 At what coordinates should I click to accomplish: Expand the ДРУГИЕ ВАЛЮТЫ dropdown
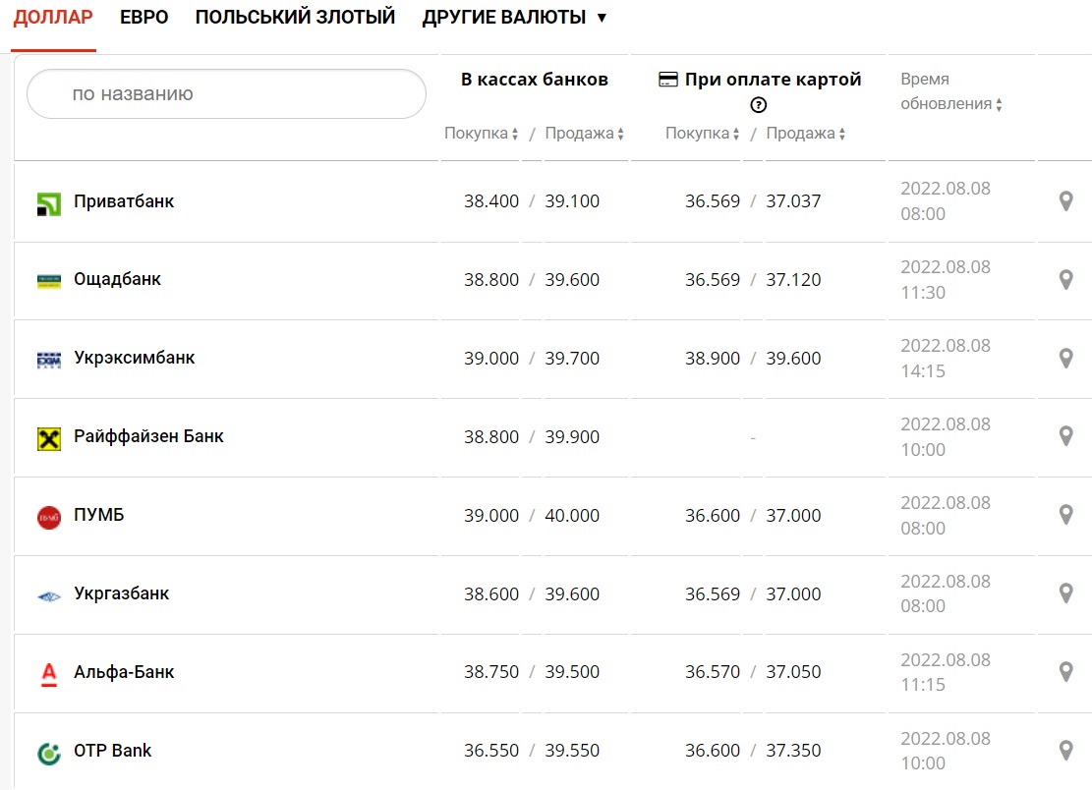514,18
